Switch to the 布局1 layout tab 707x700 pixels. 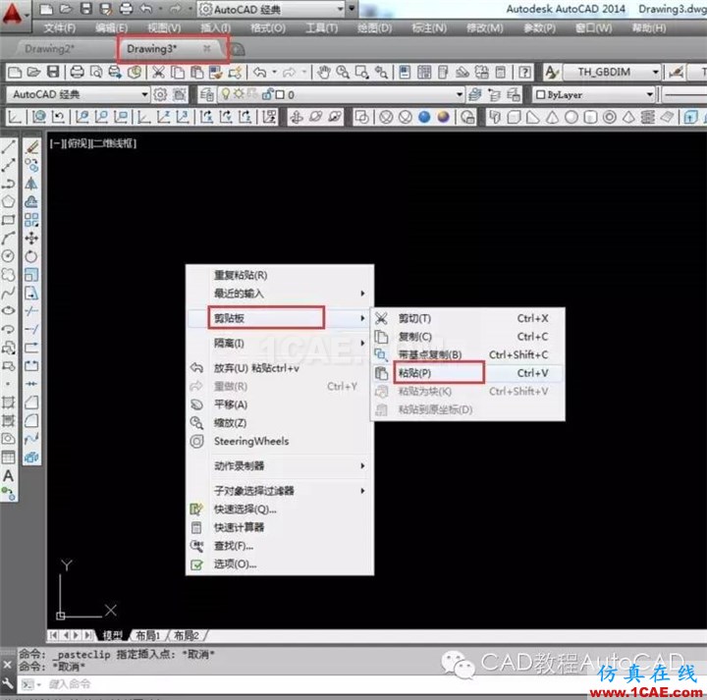tap(148, 636)
